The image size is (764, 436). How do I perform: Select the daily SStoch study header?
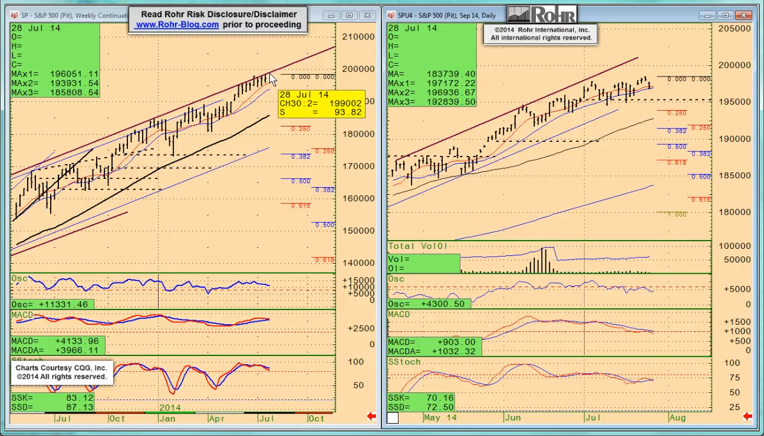point(404,361)
